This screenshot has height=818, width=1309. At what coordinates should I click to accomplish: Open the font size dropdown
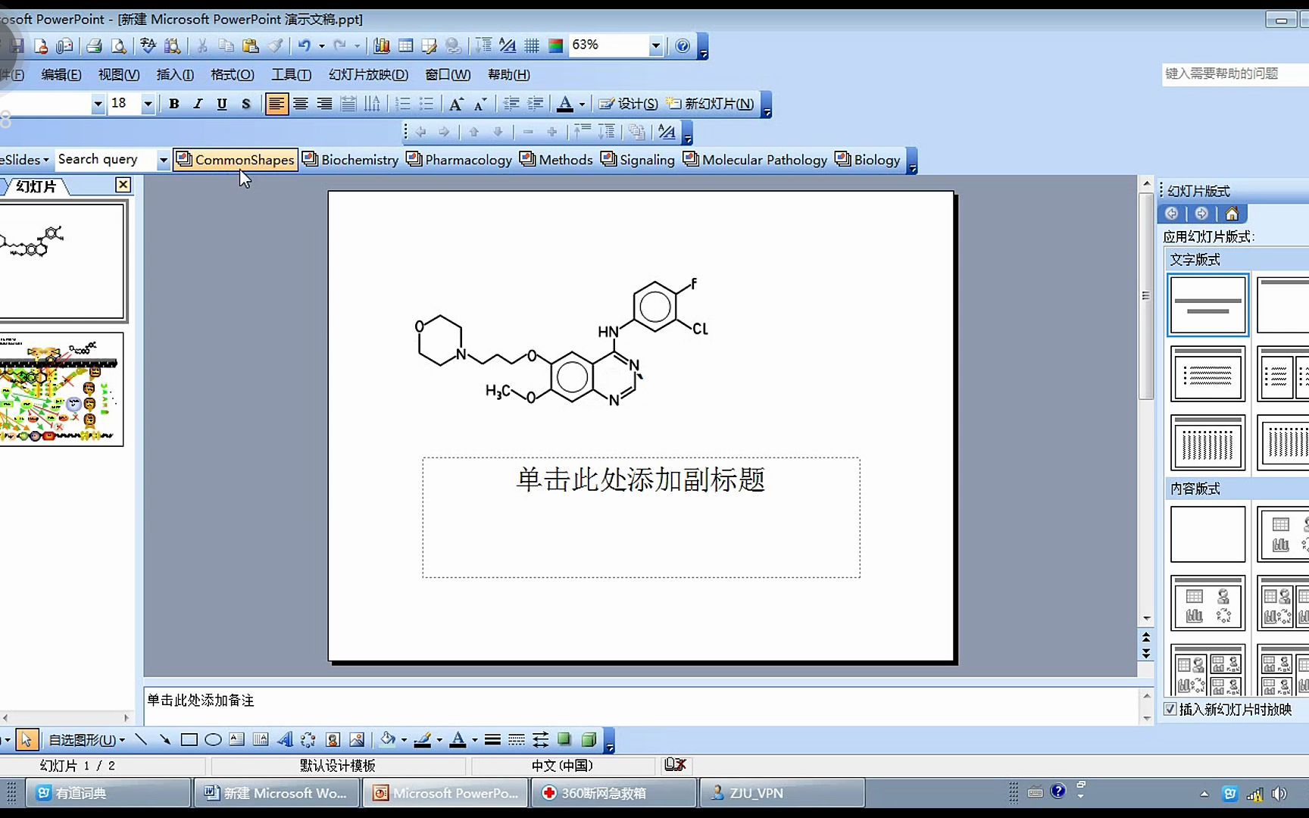pyautogui.click(x=148, y=103)
